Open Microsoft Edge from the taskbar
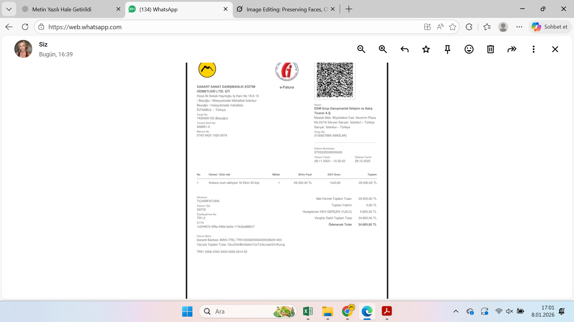The width and height of the screenshot is (574, 322). point(367,312)
